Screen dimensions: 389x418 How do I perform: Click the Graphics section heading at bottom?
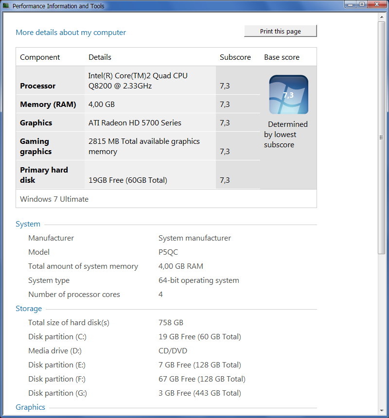coord(31,407)
